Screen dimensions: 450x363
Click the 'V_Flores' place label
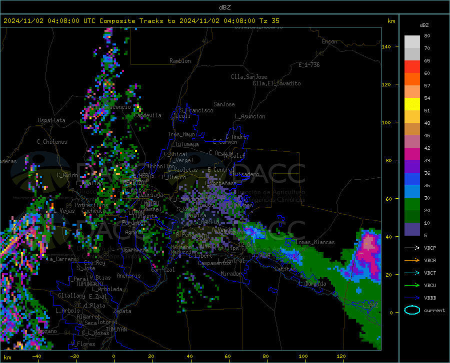tap(83, 344)
